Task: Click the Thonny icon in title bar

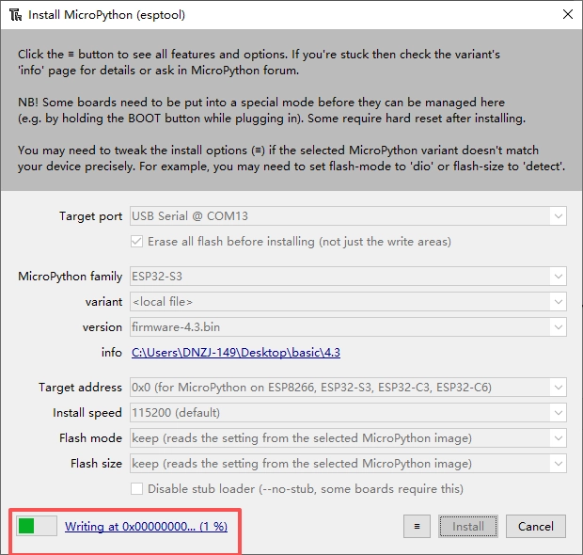Action: [x=16, y=15]
